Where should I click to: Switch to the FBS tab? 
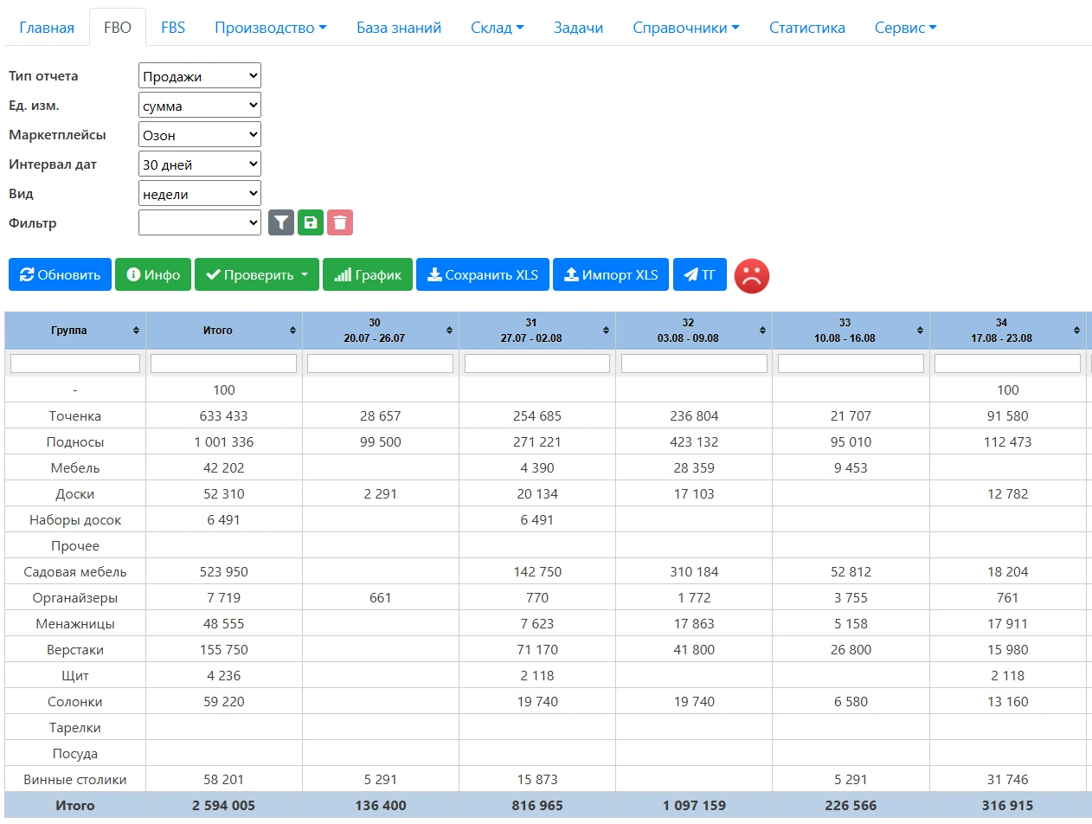[x=173, y=28]
